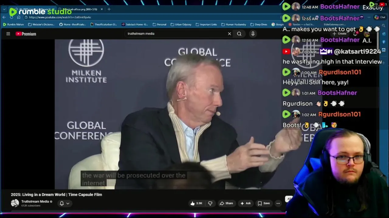This screenshot has height=218, width=389.
Task: Open the Truthstream Media channel name
Action: (35, 201)
